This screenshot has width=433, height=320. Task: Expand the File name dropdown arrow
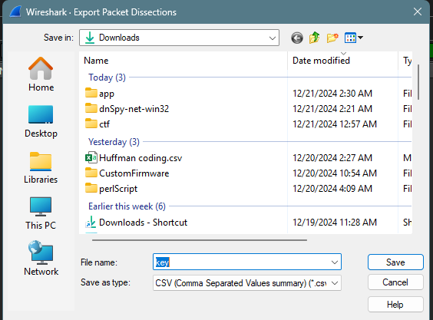pos(335,262)
